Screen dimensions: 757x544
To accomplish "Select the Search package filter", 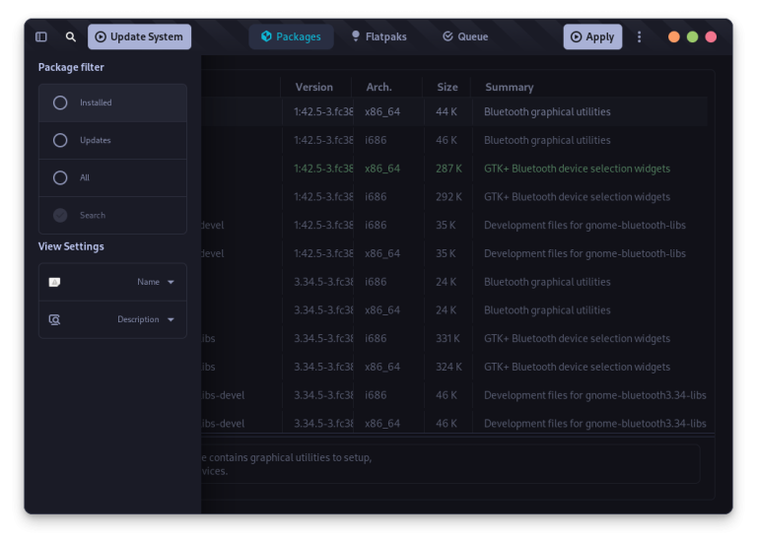I will pyautogui.click(x=61, y=215).
